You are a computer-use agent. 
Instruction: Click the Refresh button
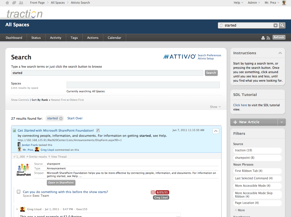[x=279, y=37]
